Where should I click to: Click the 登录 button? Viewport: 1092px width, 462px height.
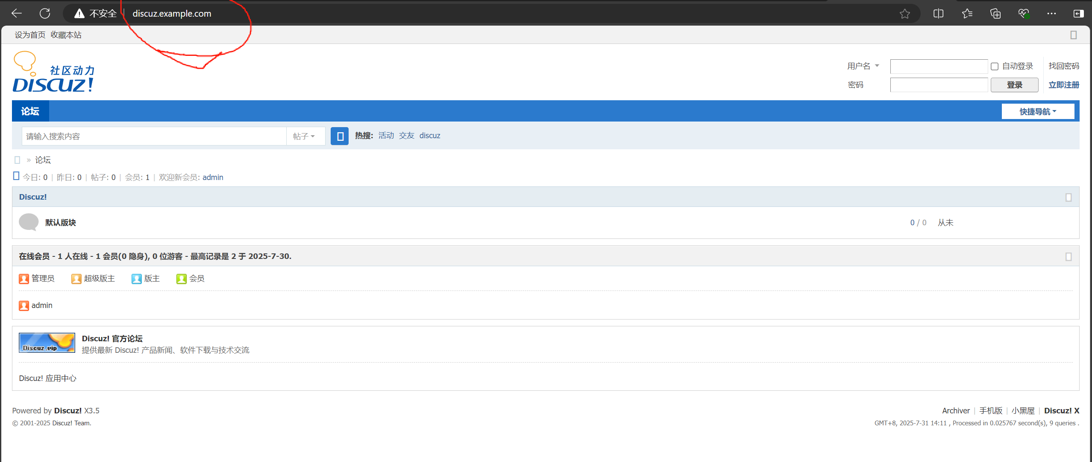(1014, 85)
